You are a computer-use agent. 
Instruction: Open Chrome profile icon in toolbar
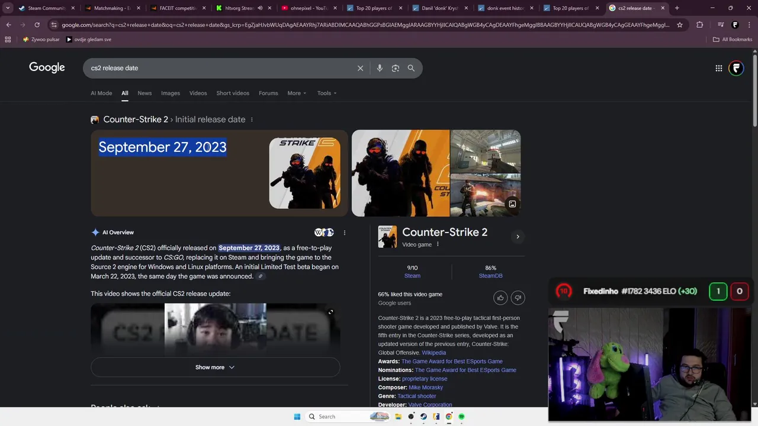(735, 25)
